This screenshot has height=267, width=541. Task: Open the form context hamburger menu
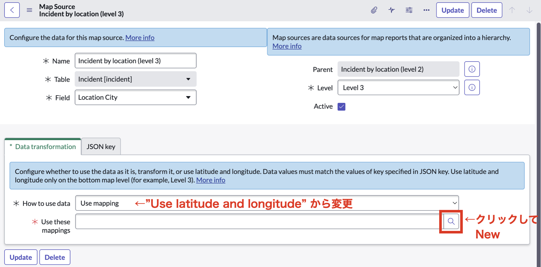pyautogui.click(x=29, y=10)
